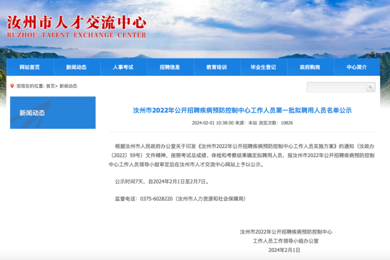The width and height of the screenshot is (390, 260).
Task: Click the 公示时间7天 paragraph
Action: point(162,182)
